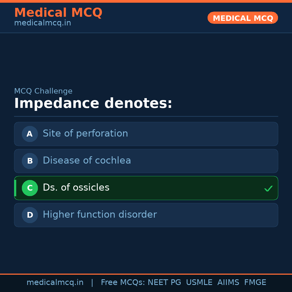Click the FMGE label in footer
The height and width of the screenshot is (292, 292).
(x=255, y=282)
